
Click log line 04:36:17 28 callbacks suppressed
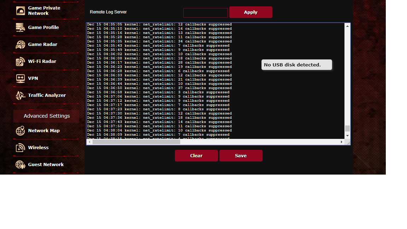159,63
